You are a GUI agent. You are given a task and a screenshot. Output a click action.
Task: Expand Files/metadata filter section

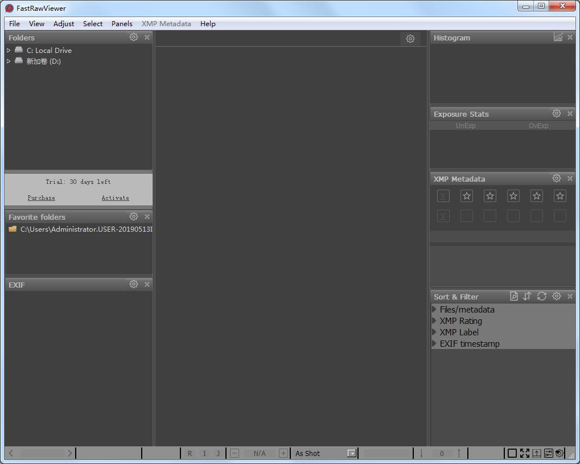click(x=434, y=309)
